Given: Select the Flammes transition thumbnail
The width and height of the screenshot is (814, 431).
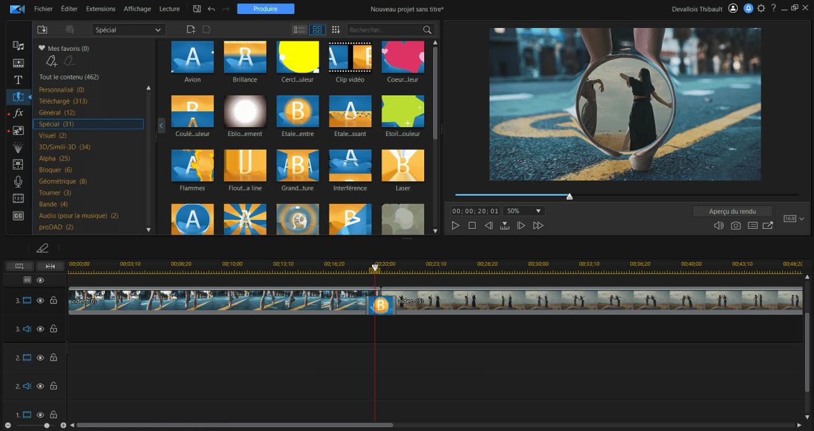Looking at the screenshot, I should coord(192,166).
